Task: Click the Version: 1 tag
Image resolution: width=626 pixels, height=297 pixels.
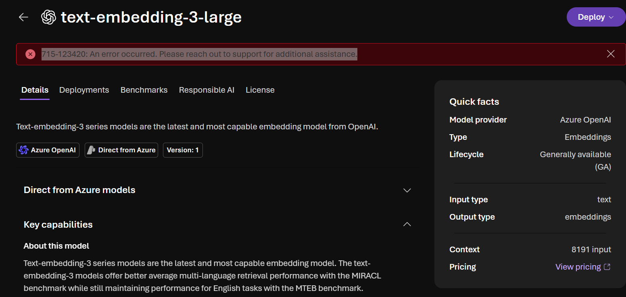Action: (x=183, y=150)
